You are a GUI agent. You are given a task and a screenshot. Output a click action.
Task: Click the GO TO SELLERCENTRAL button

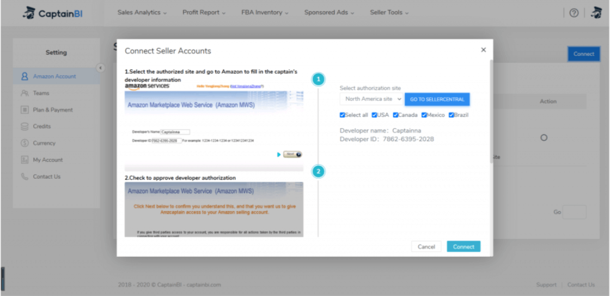437,99
